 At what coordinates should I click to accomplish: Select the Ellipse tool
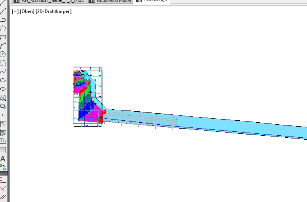coord(3,80)
